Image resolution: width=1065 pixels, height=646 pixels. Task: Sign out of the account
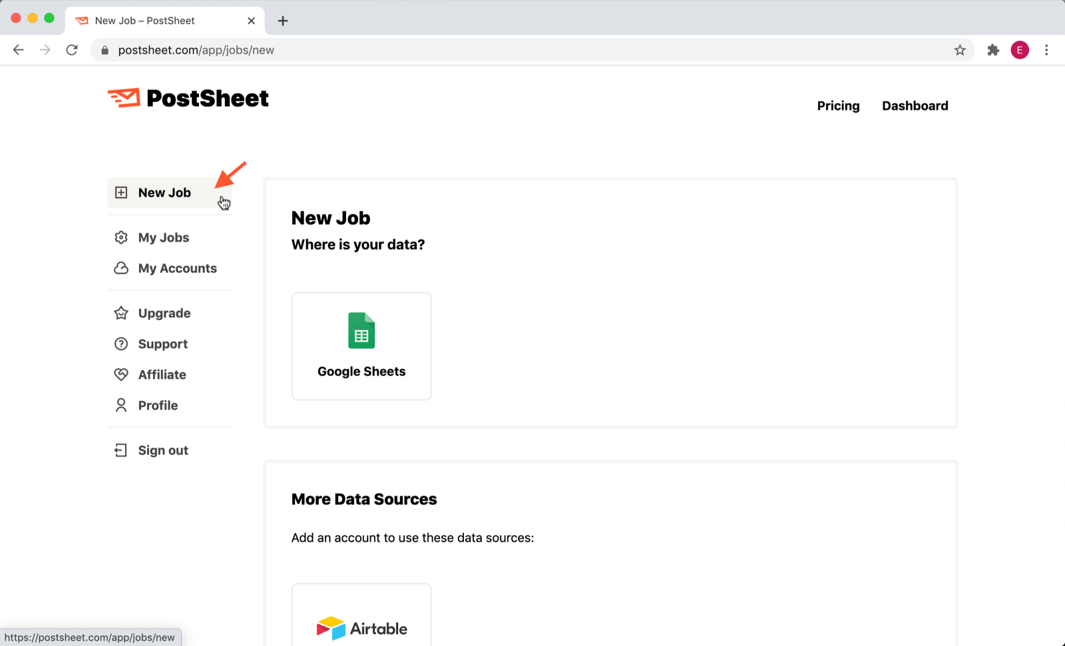[162, 450]
